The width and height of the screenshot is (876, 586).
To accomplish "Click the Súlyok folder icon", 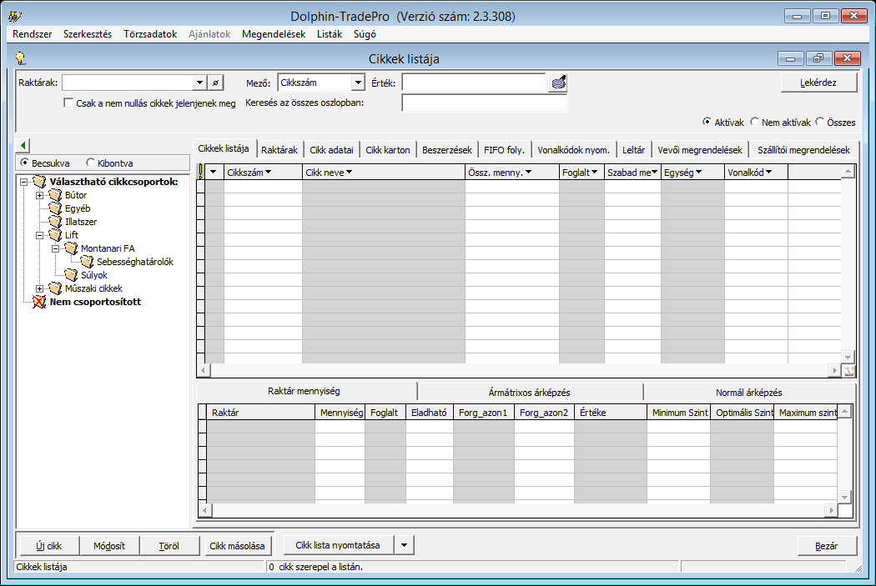I will [71, 275].
